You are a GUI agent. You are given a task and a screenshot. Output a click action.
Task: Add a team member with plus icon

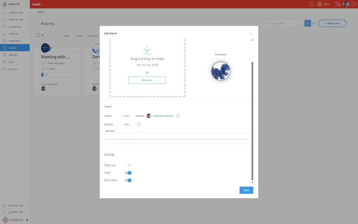178,116
